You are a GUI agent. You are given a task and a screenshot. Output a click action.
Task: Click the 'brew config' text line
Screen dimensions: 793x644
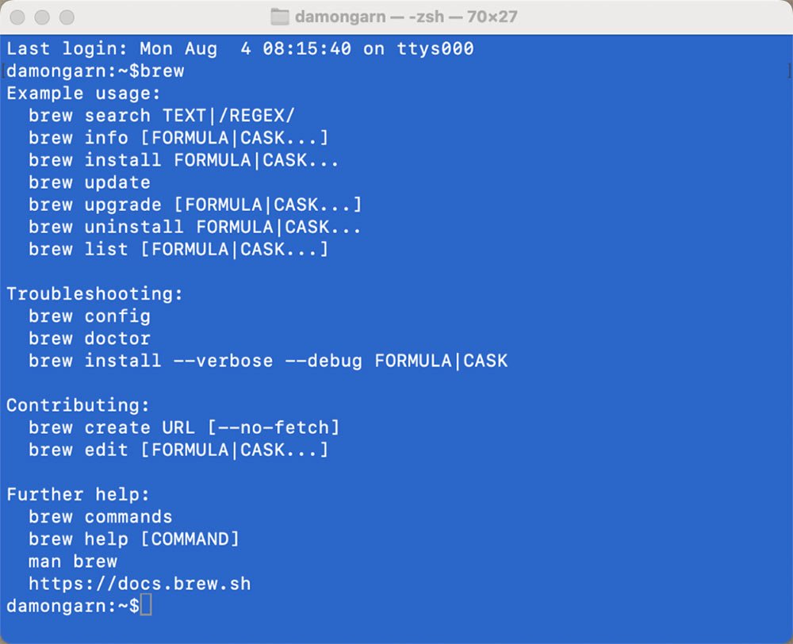89,316
